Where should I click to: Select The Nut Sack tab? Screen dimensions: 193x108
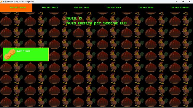[114, 7]
